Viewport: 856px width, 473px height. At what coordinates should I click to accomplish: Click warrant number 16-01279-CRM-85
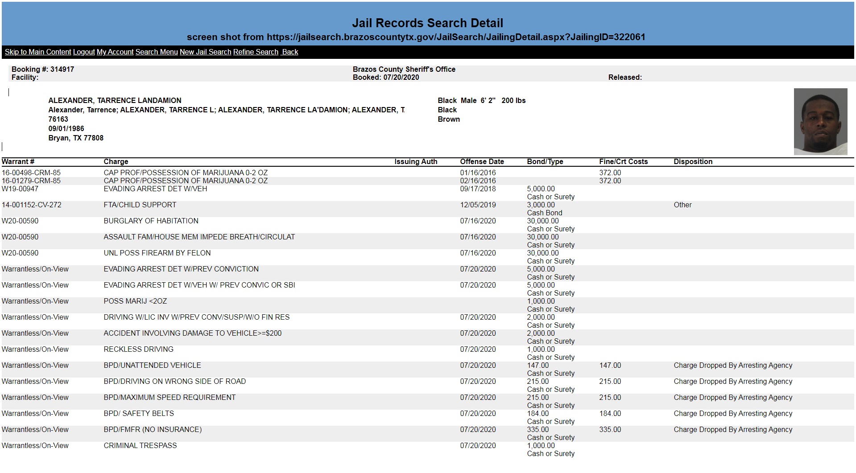click(x=31, y=181)
